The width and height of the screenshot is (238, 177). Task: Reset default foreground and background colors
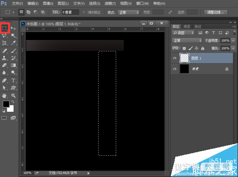(3, 111)
